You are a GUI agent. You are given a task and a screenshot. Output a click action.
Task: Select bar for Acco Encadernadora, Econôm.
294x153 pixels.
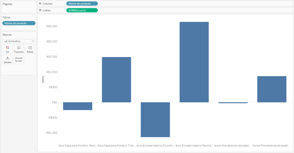point(155,120)
